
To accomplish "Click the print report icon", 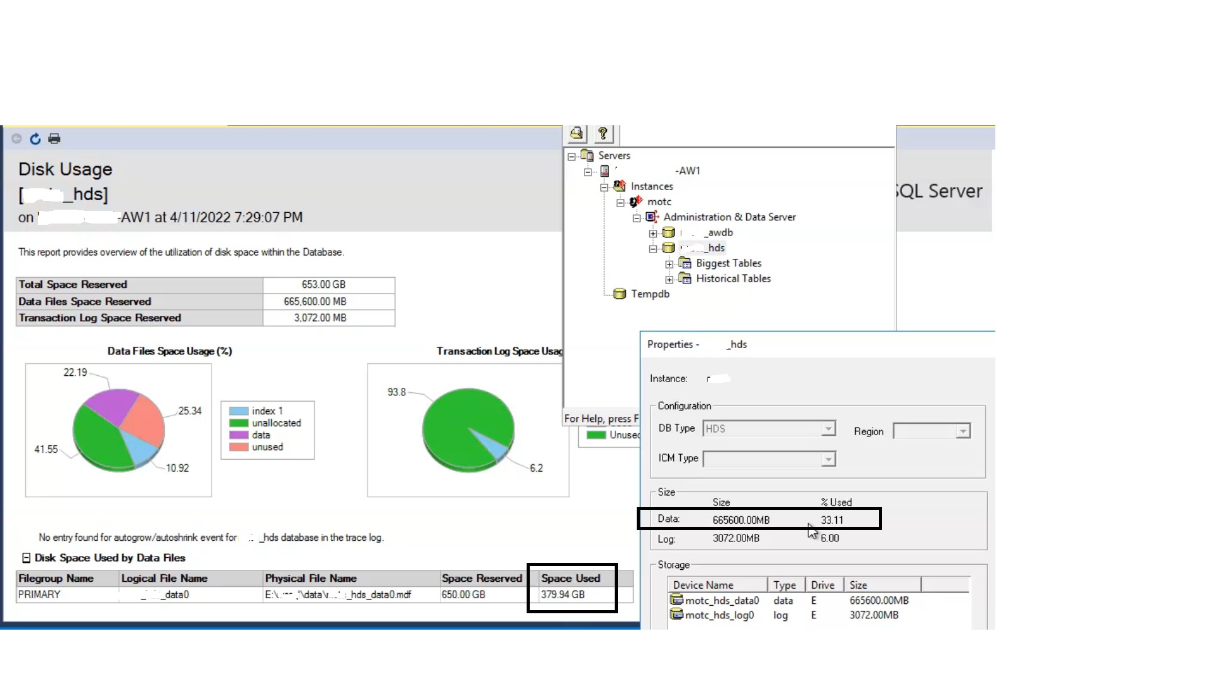I will coord(54,139).
